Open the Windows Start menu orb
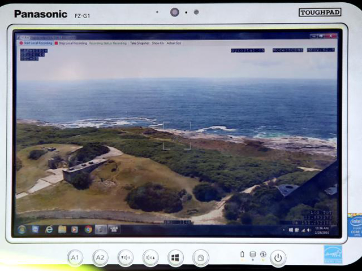362x271 pixels. [x=21, y=230]
